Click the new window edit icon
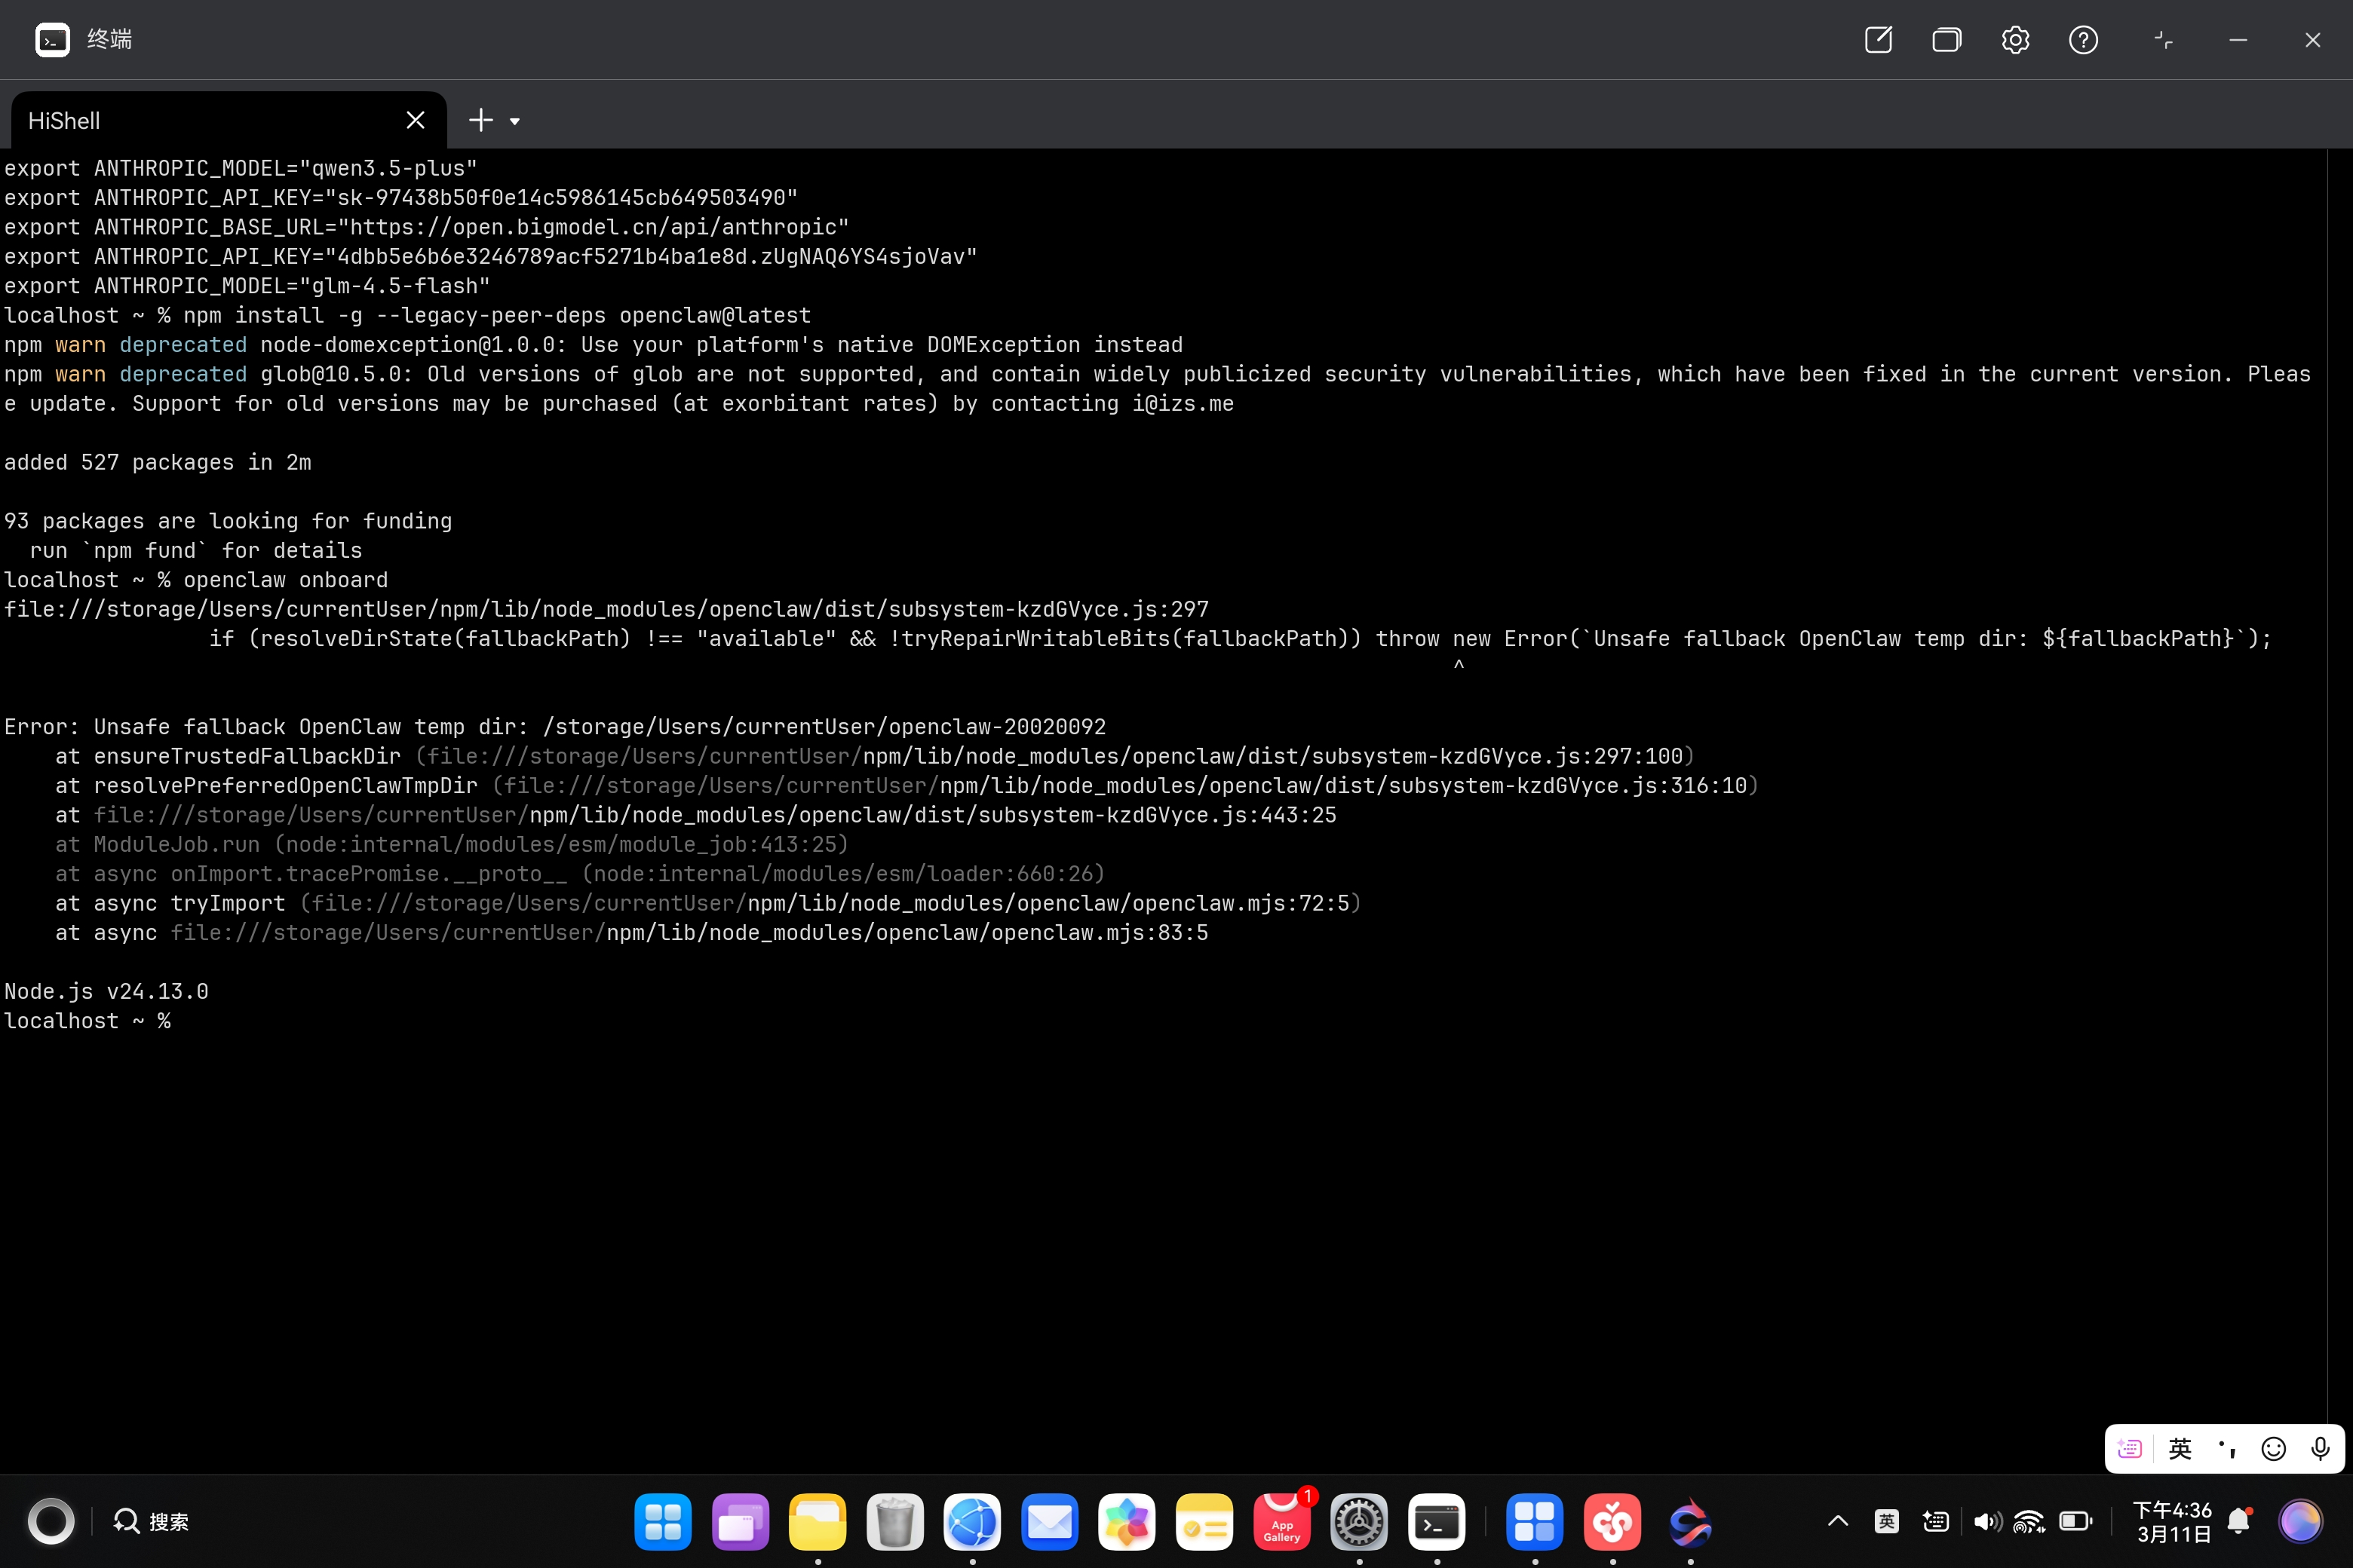The height and width of the screenshot is (1568, 2353). [1878, 40]
